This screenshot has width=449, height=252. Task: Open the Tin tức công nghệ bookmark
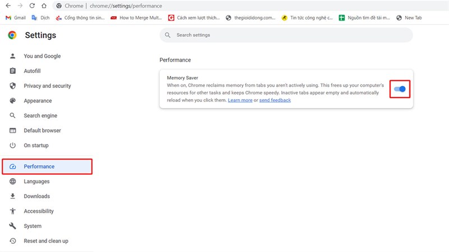[307, 18]
